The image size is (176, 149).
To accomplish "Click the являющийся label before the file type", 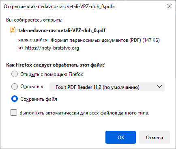I will tap(33, 40).
